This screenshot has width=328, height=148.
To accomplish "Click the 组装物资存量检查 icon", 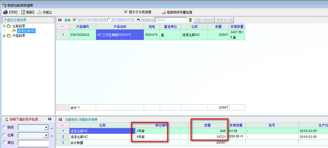I will point(164,12).
